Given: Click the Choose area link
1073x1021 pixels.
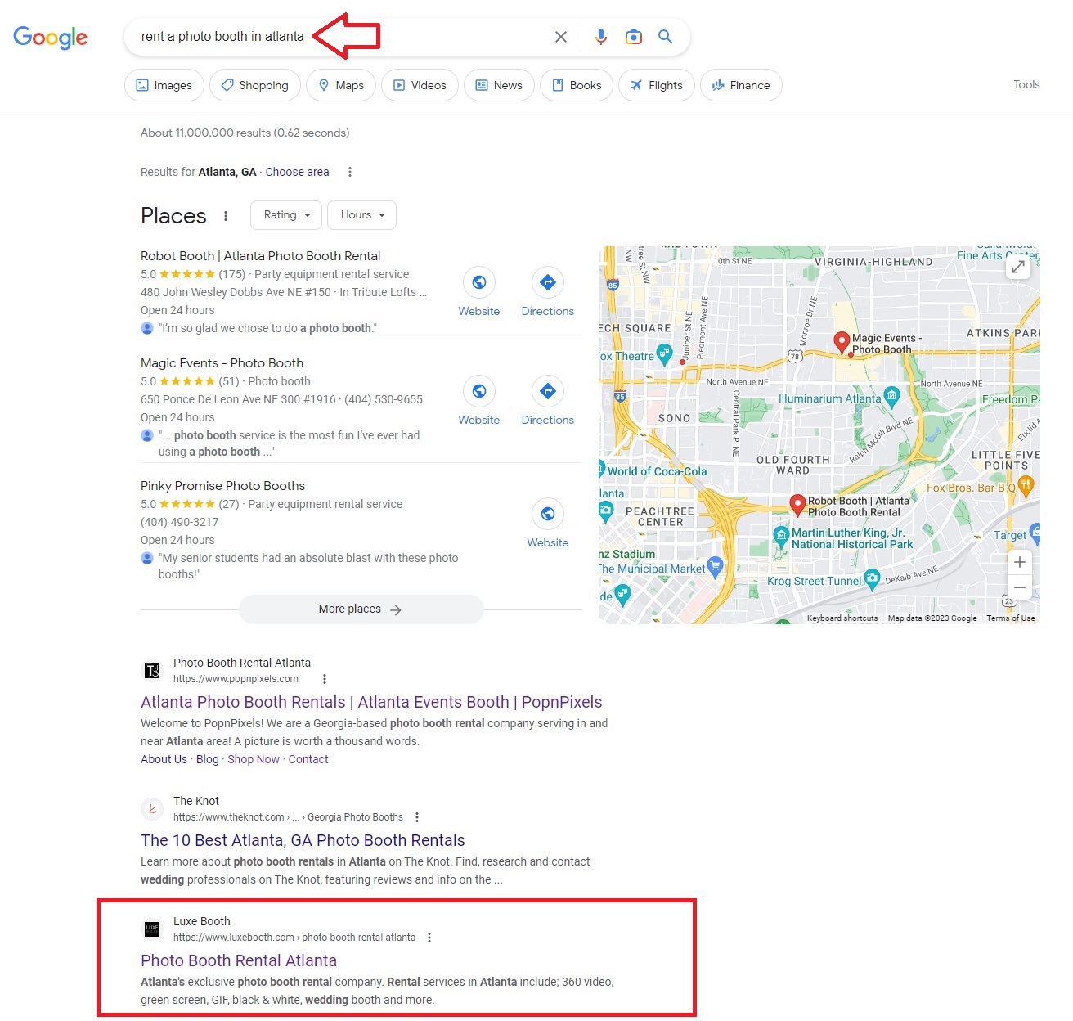Looking at the screenshot, I should [297, 172].
